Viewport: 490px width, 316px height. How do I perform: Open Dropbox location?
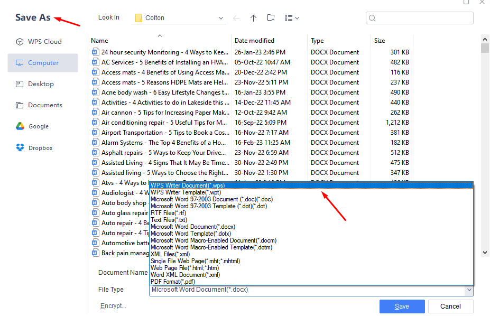coord(34,148)
